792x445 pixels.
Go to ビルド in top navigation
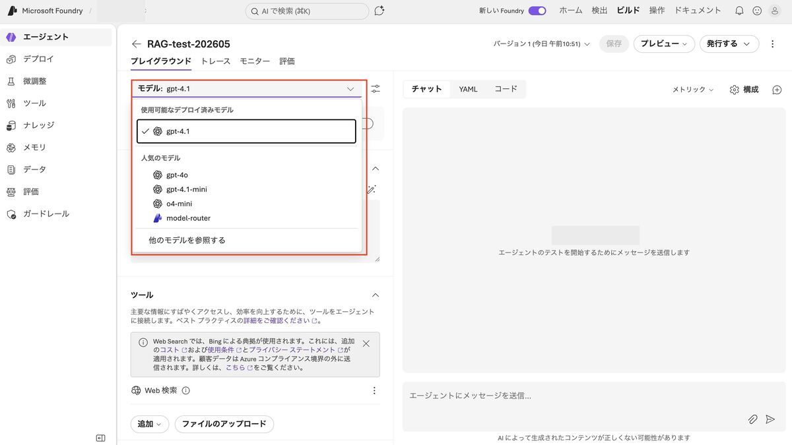click(628, 11)
